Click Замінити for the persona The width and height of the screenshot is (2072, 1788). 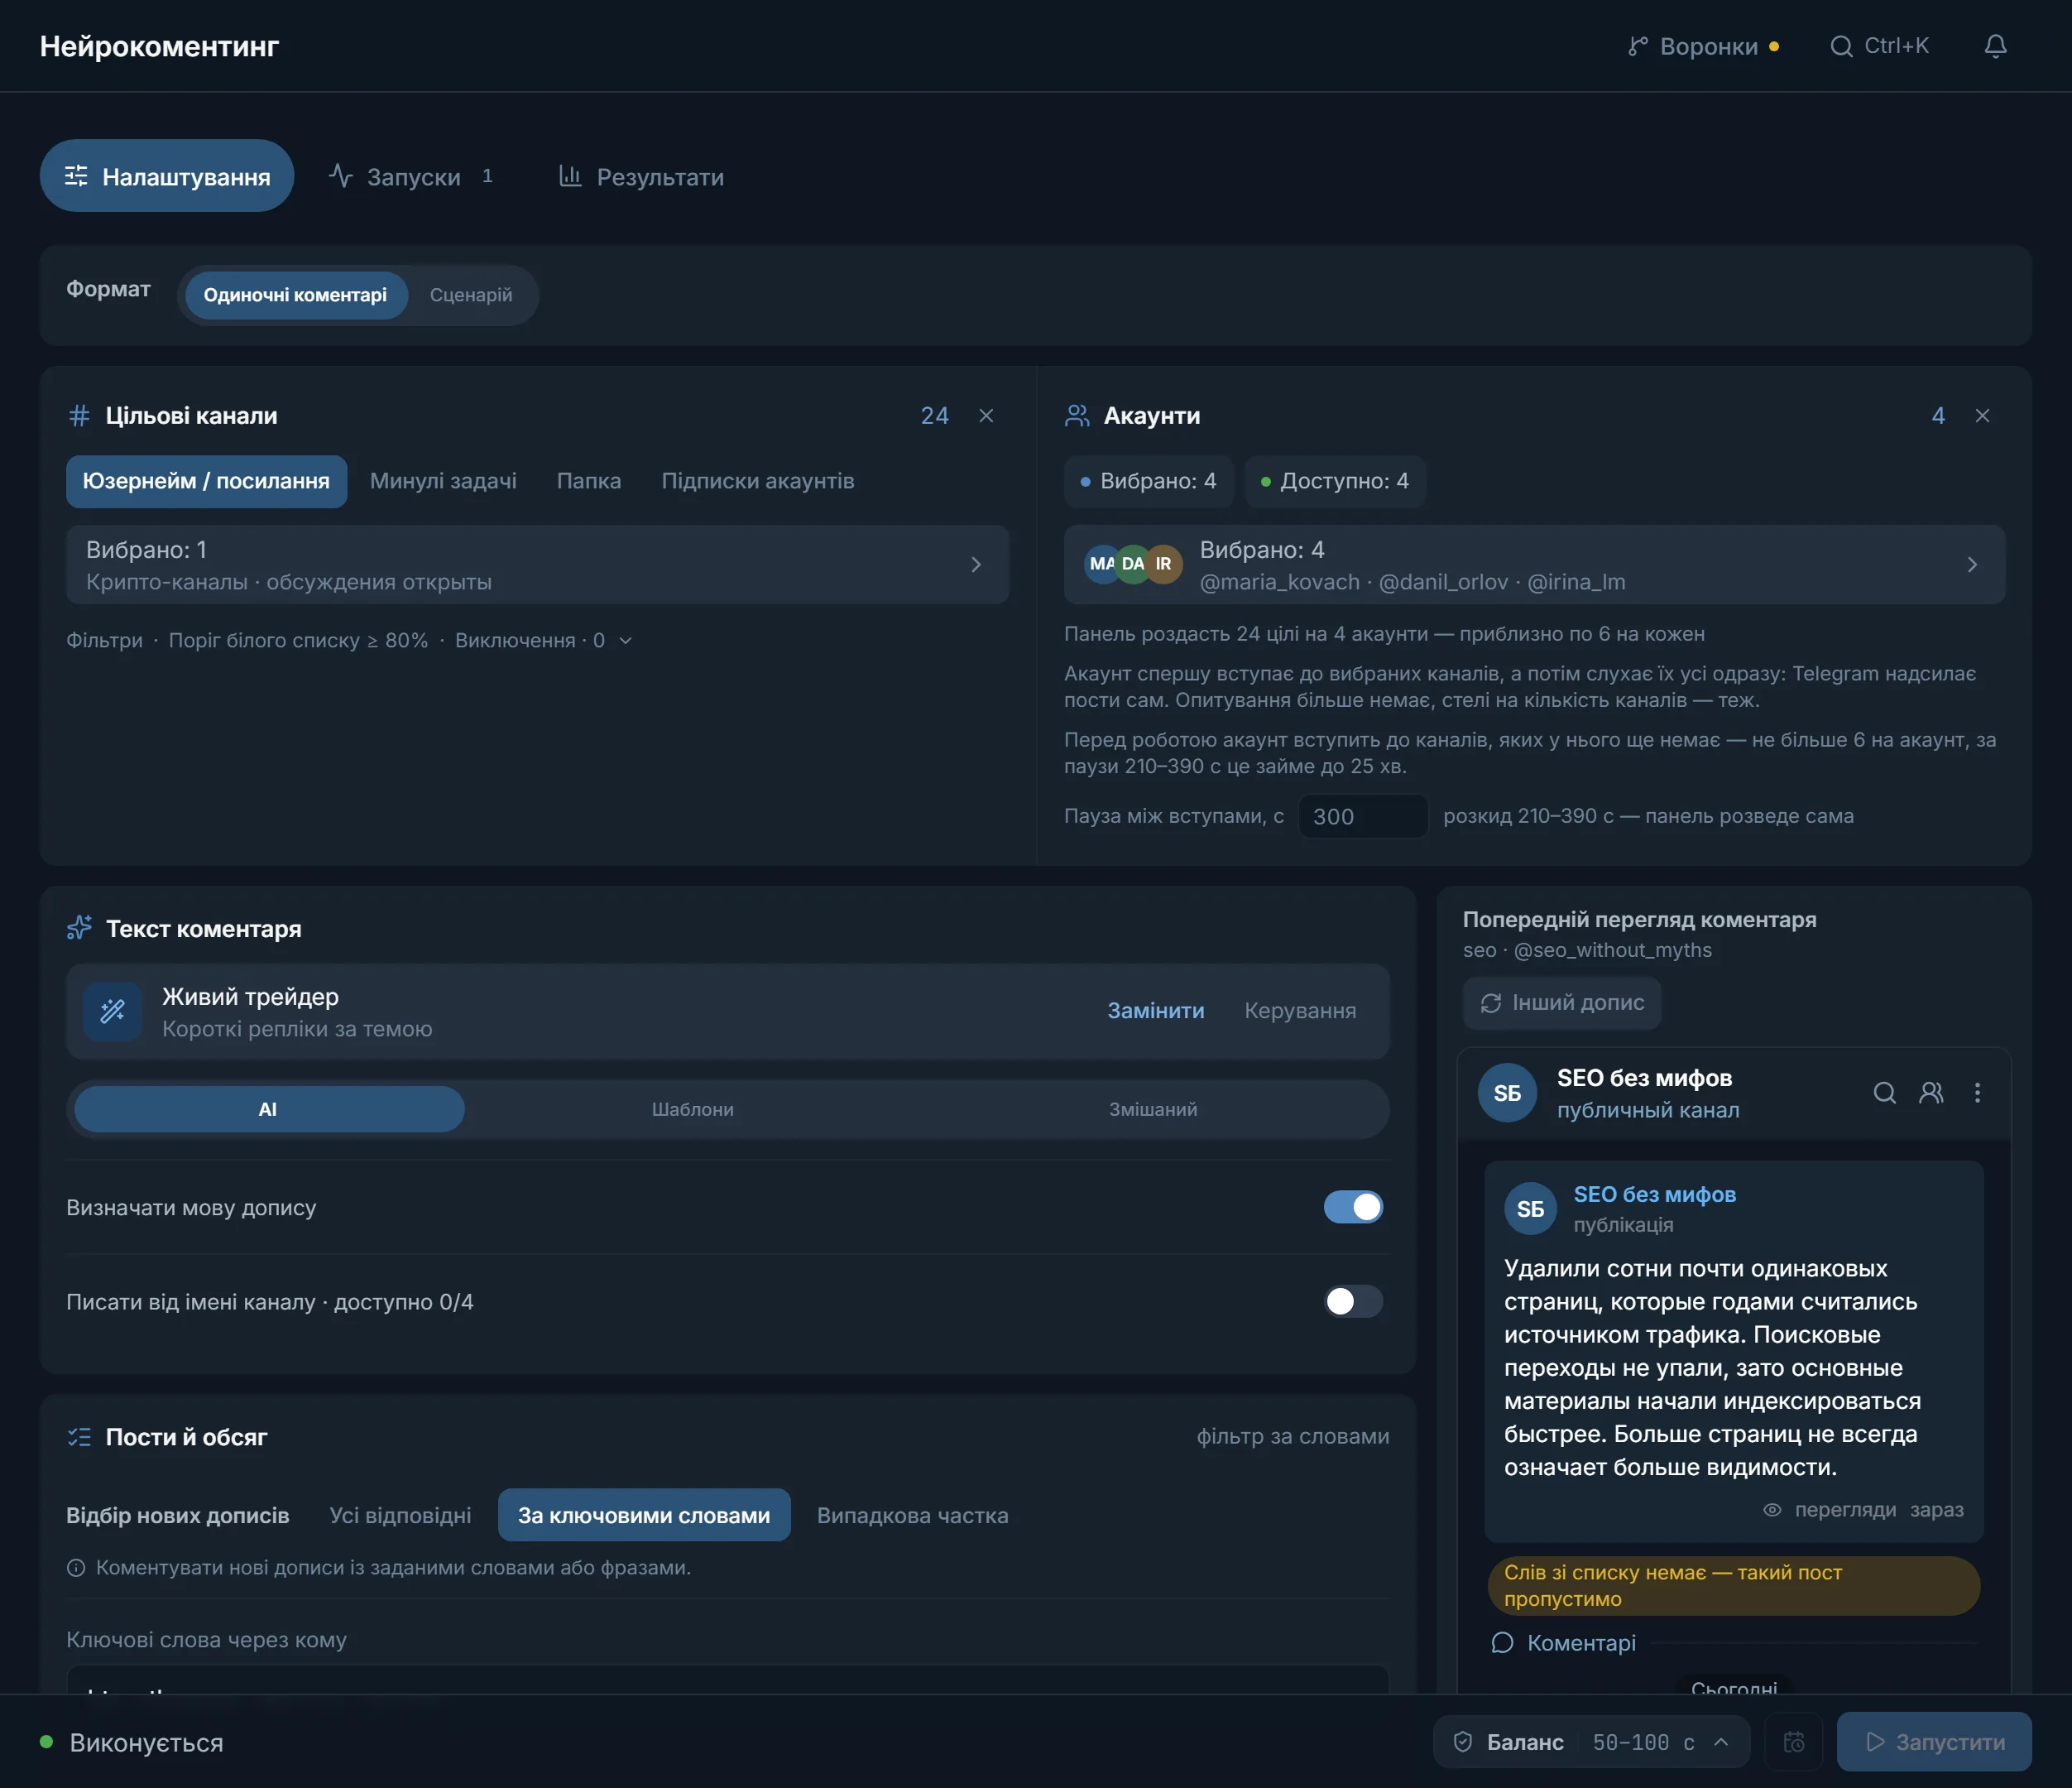pyautogui.click(x=1155, y=1011)
